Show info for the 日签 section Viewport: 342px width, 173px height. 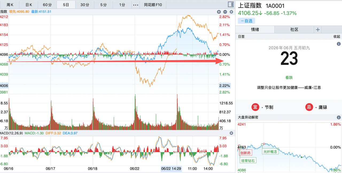tap(339, 44)
